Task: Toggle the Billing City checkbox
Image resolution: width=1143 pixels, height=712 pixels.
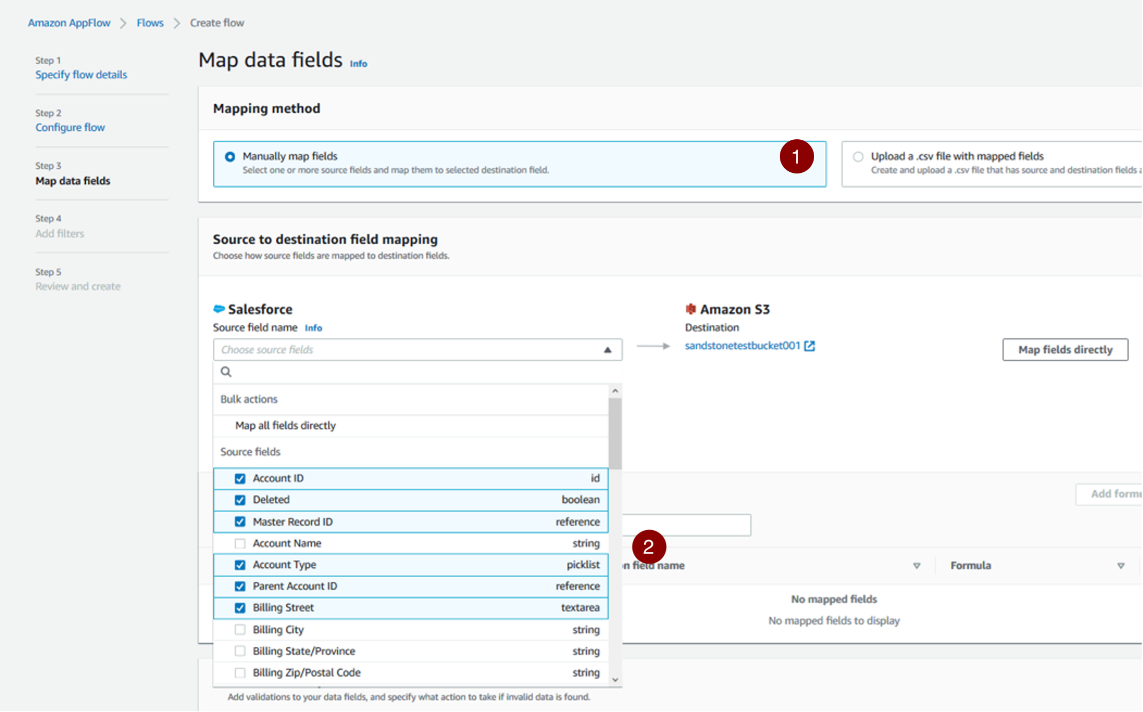Action: point(239,629)
